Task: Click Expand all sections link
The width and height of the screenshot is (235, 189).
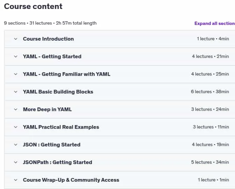Action: 215,23
